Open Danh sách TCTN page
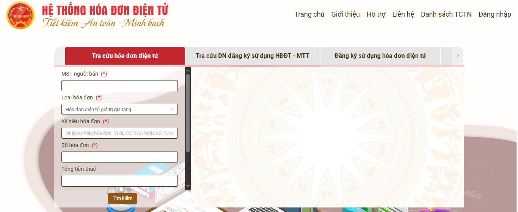518x212 pixels. click(446, 14)
